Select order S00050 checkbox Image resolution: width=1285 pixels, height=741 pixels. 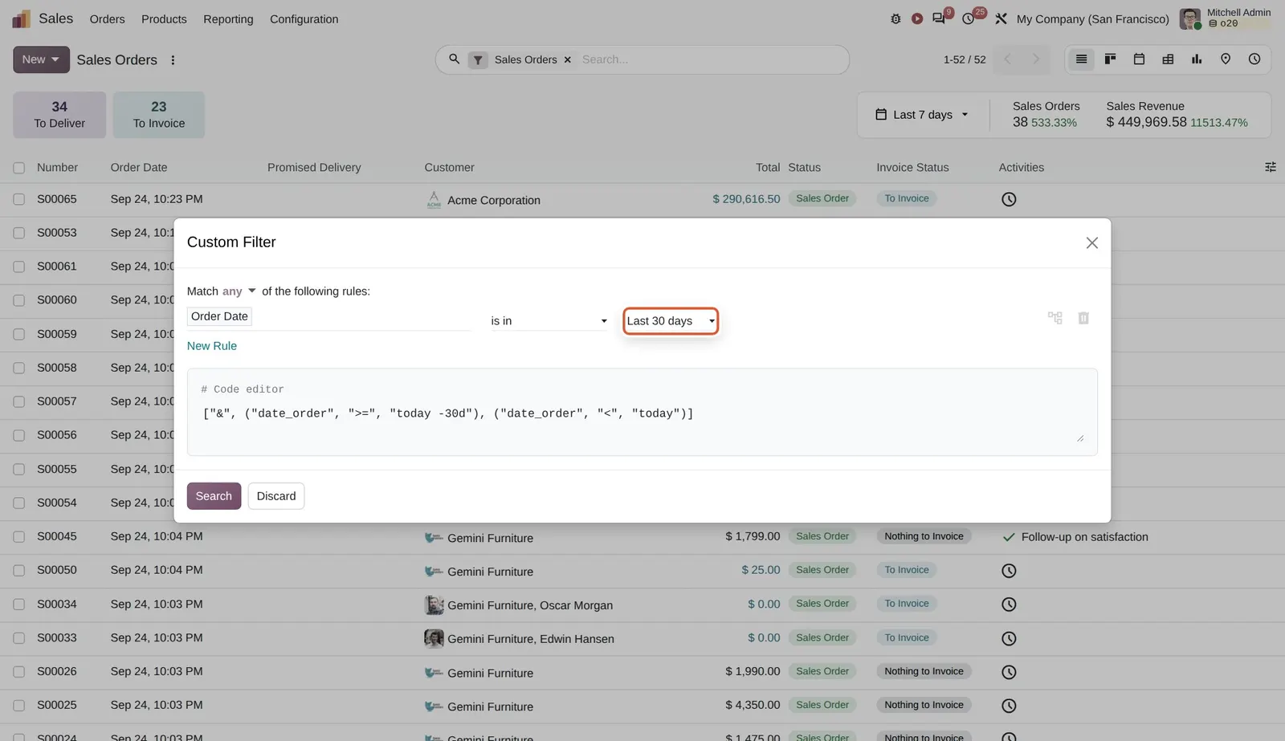tap(18, 570)
